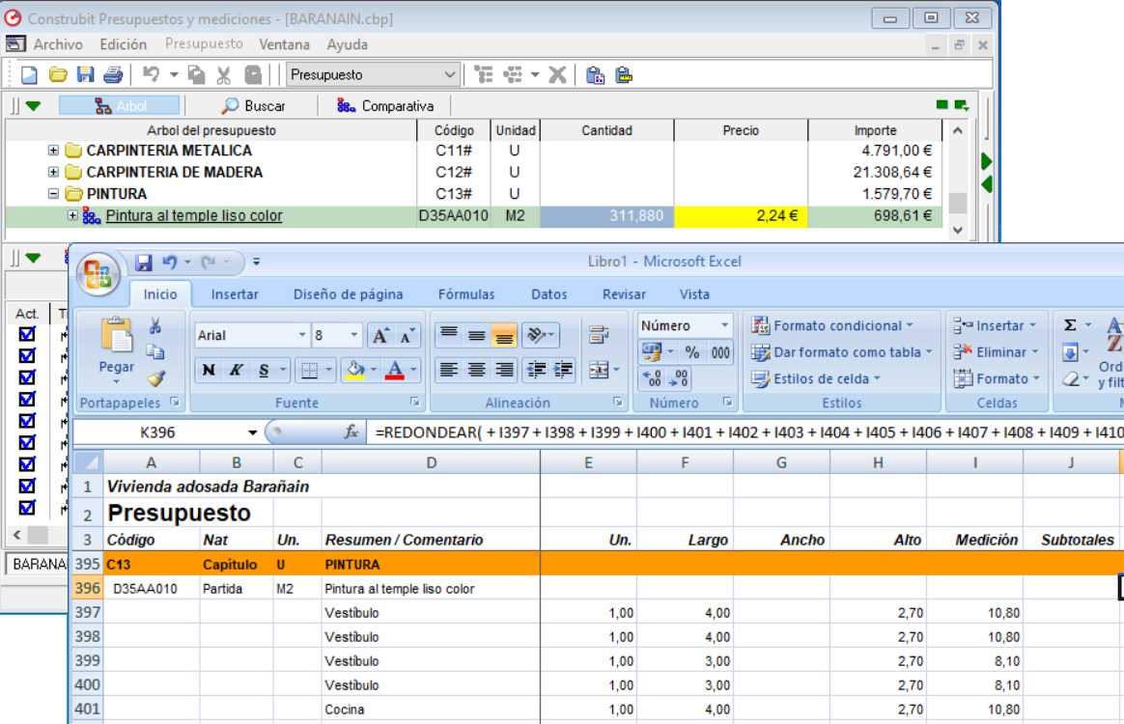Image resolution: width=1124 pixels, height=724 pixels.
Task: Click the Decrease Decimal icon in Número
Action: click(x=679, y=377)
